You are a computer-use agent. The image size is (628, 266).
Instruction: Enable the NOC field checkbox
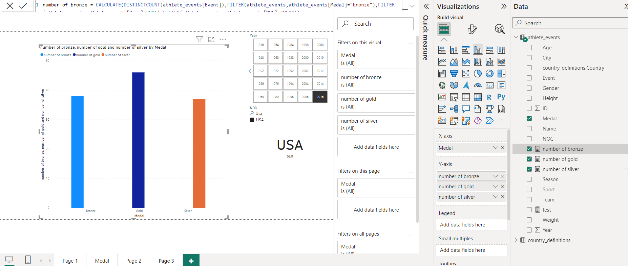[x=529, y=139]
